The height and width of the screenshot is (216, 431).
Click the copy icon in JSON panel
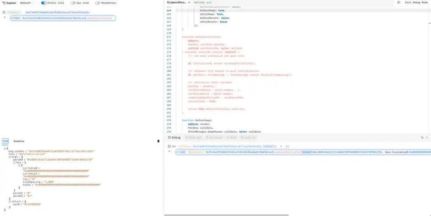click(x=158, y=141)
